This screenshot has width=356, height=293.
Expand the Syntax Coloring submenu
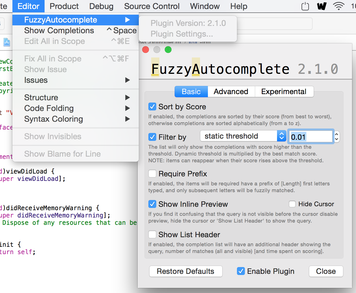click(76, 119)
